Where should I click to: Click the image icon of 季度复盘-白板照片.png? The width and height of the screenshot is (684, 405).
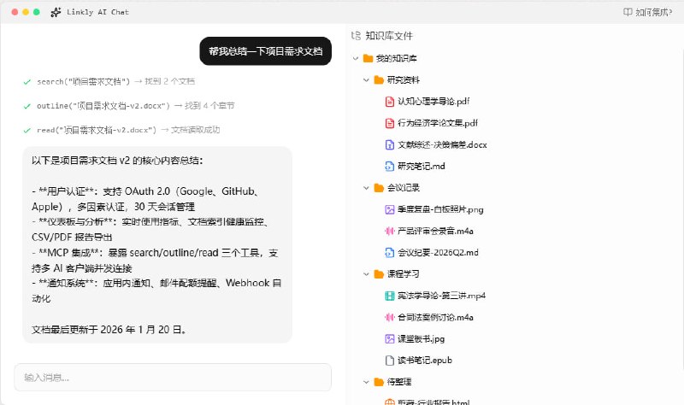[x=390, y=209]
